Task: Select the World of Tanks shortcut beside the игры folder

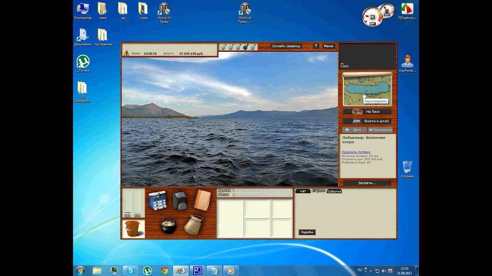Action: coord(164,13)
